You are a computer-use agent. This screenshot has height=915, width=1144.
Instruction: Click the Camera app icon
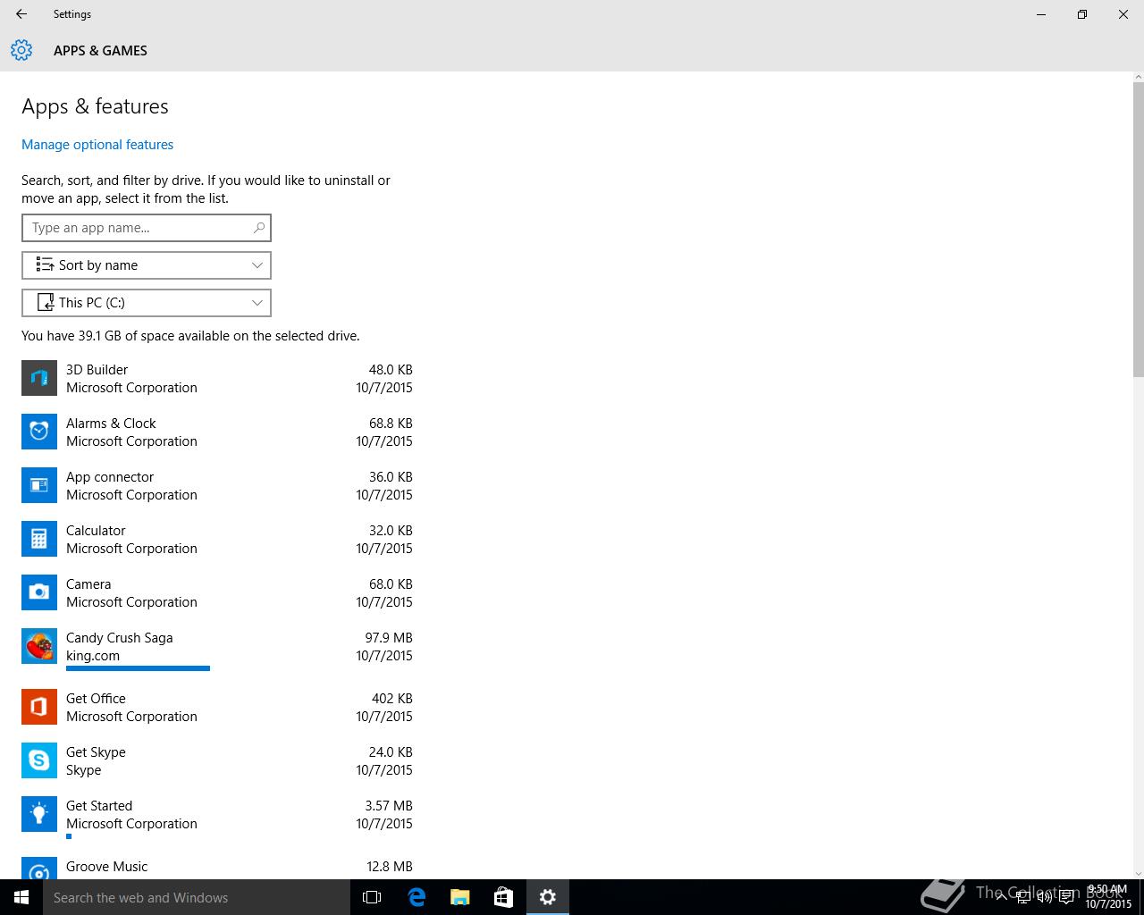click(39, 592)
